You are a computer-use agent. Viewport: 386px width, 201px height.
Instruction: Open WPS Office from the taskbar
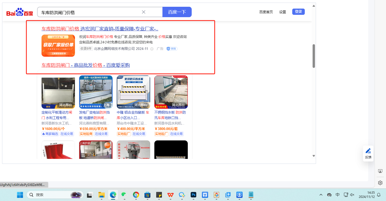pyautogui.click(x=170, y=194)
